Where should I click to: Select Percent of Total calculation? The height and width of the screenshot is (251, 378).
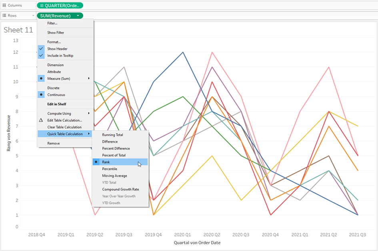120,155
